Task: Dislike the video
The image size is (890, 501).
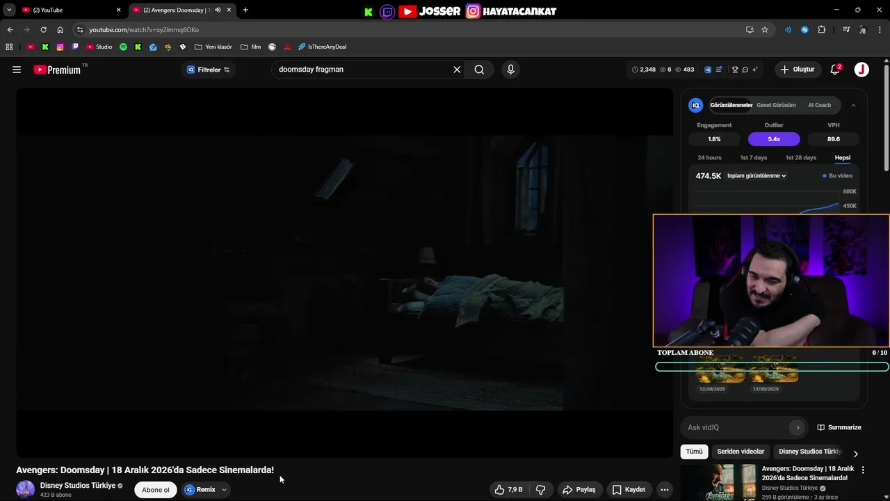Action: [x=540, y=490]
